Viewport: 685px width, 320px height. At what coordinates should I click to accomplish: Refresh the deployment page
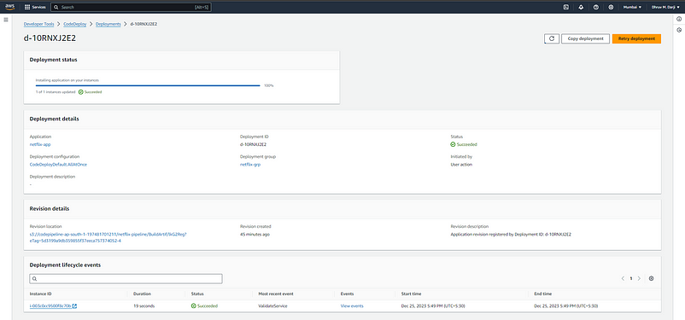coord(552,39)
